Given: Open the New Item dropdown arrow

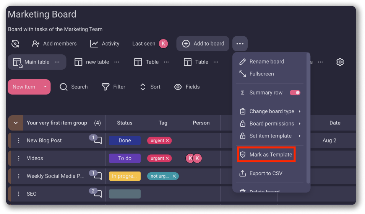Looking at the screenshot, I should (x=45, y=87).
